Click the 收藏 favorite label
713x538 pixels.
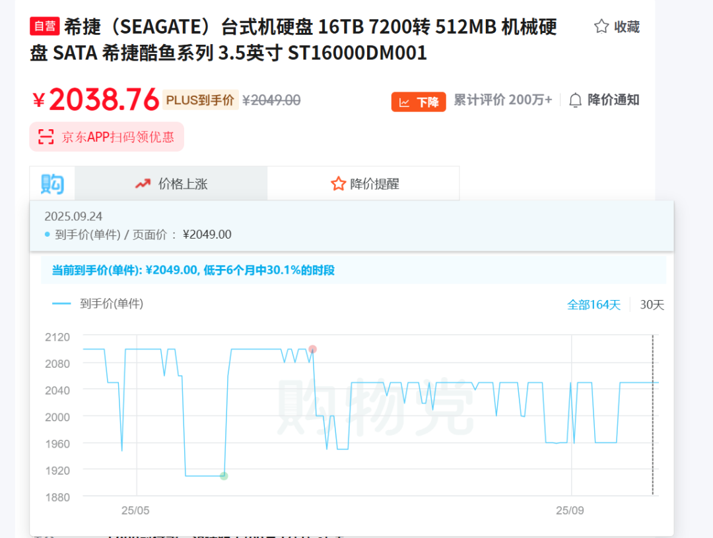627,27
